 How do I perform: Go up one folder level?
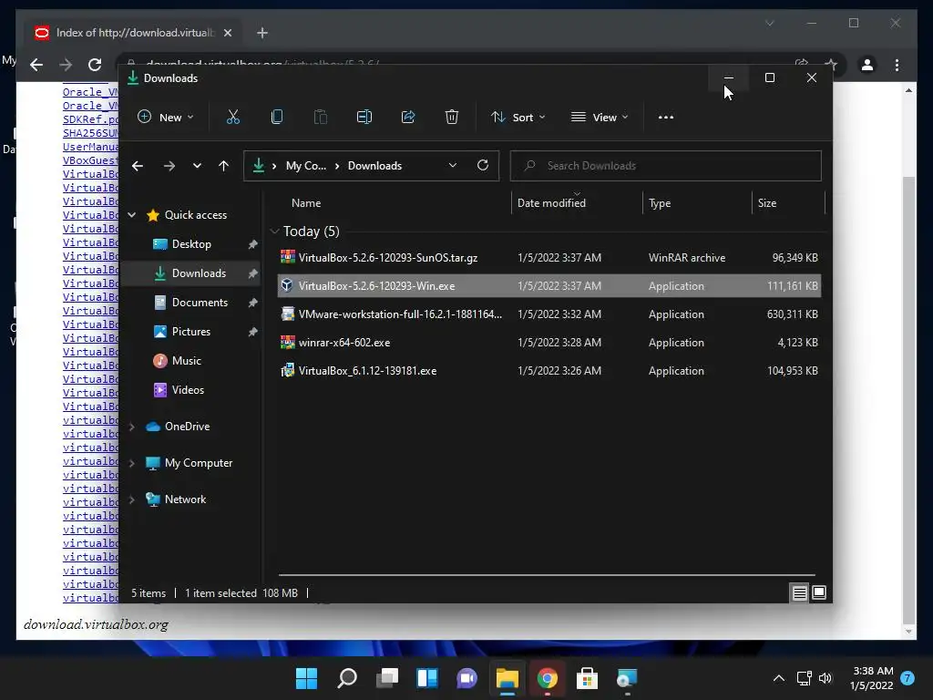(x=224, y=166)
